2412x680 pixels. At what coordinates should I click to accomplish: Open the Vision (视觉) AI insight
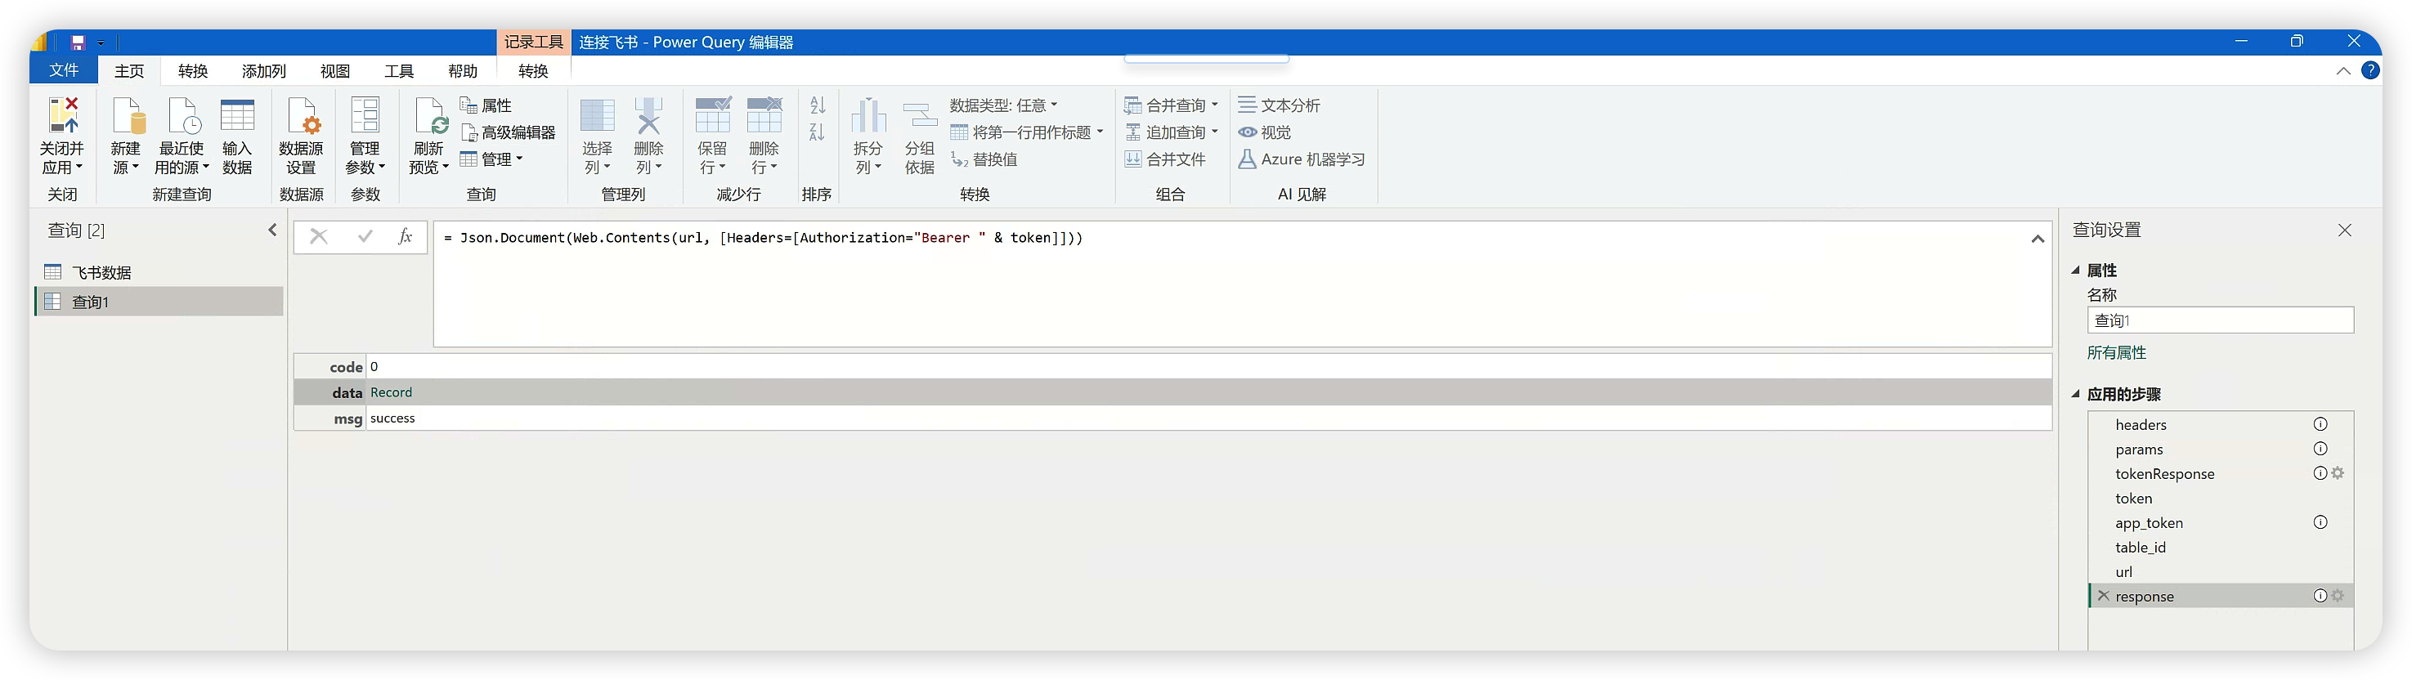click(x=1265, y=132)
